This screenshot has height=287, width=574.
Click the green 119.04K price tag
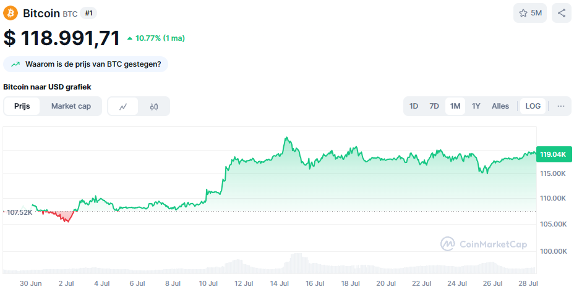click(x=553, y=154)
